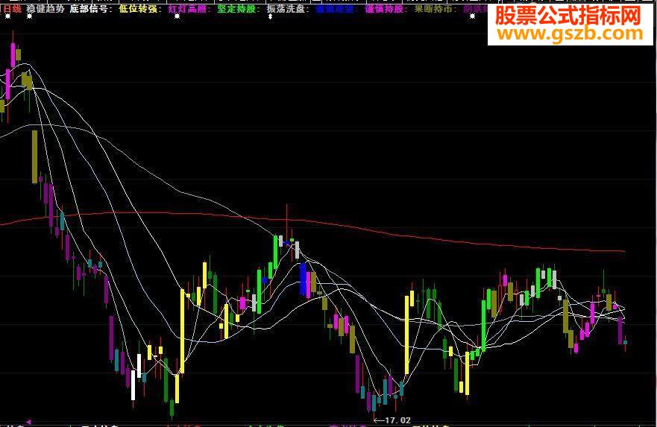Click the 稳健趋势 indicator name
This screenshot has width=657, height=427.
point(45,9)
